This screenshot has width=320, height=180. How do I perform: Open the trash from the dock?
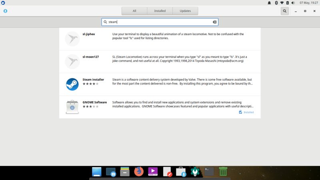click(223, 172)
